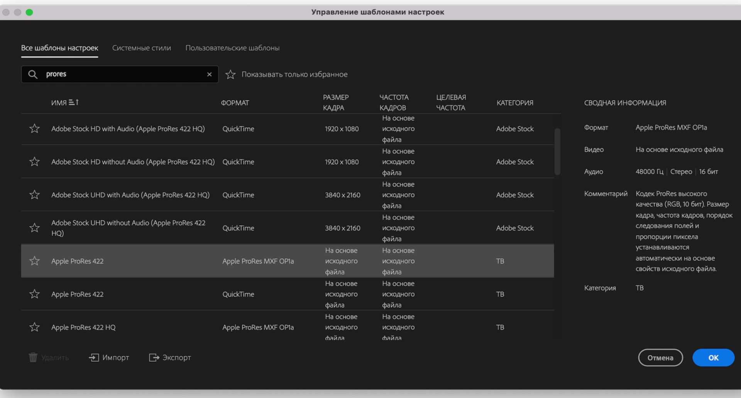
Task: Select "Adobe Stock UHD without Audio" preset name
Action: 128,228
